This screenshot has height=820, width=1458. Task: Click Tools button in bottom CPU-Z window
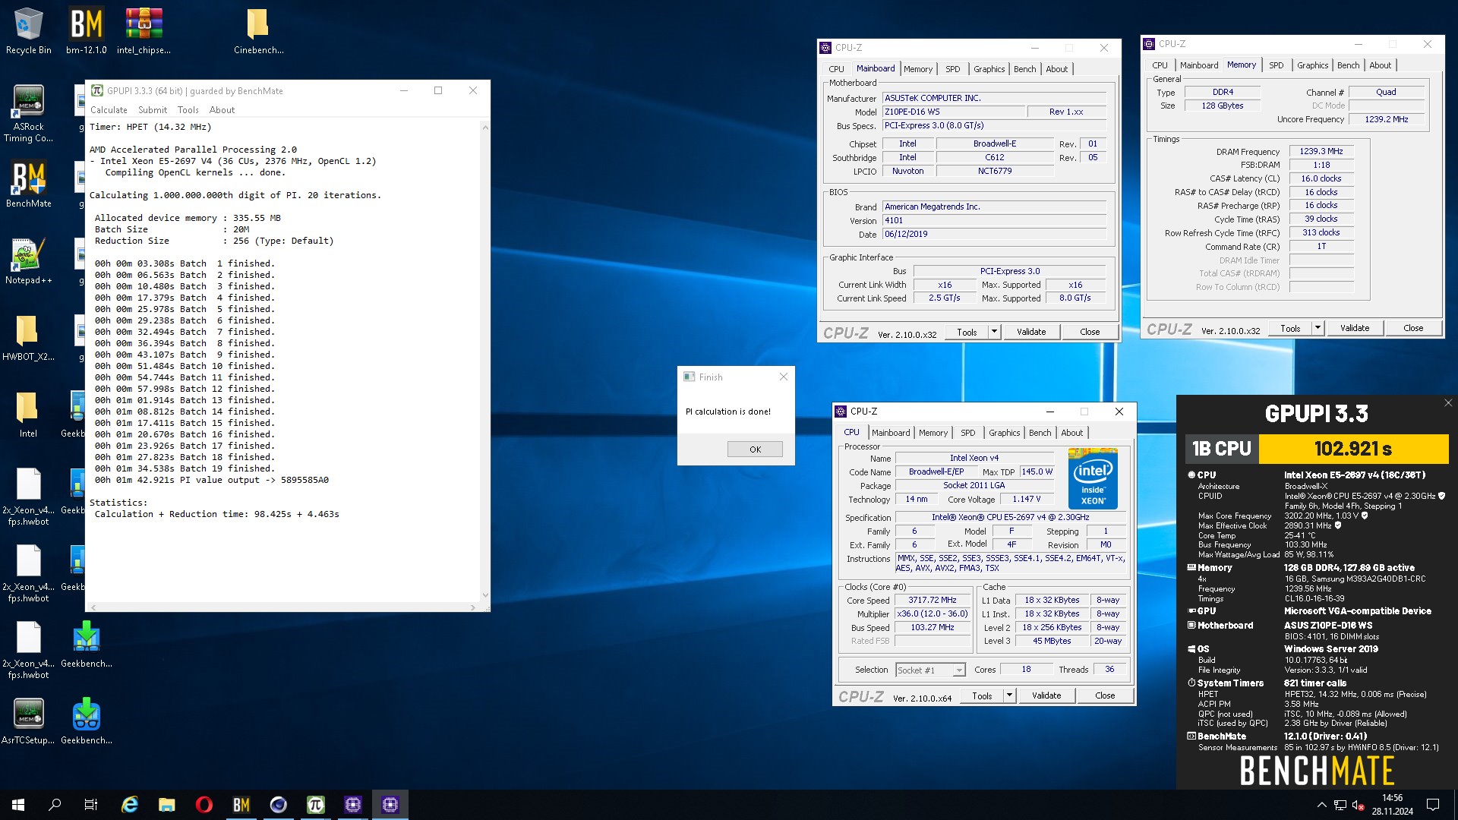click(x=982, y=695)
